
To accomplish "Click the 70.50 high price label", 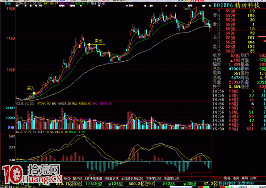I will [187, 9].
